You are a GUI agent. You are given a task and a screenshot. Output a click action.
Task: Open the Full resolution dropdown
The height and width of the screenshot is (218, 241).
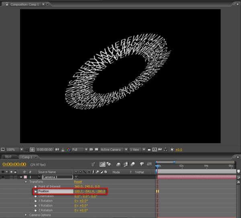(x=80, y=150)
